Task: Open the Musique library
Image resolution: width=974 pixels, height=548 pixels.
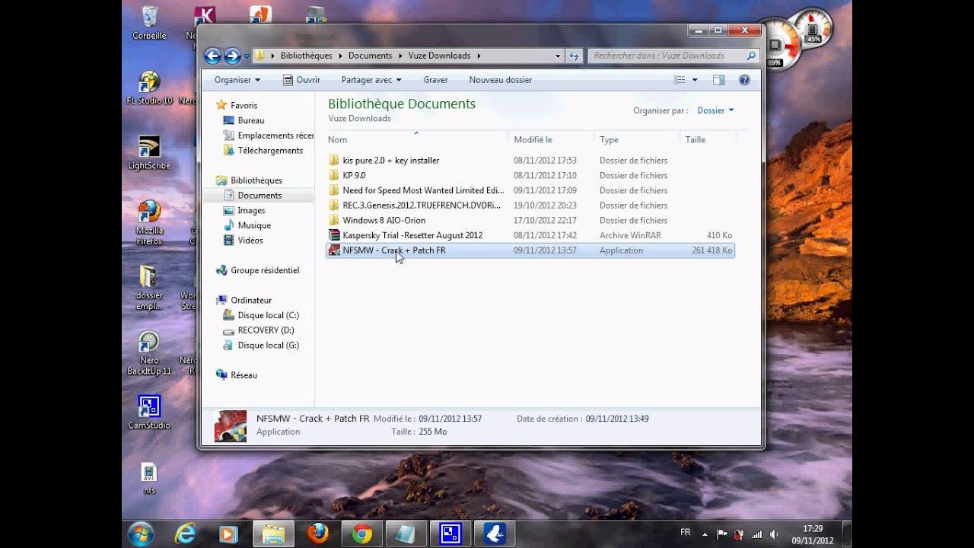Action: point(254,225)
